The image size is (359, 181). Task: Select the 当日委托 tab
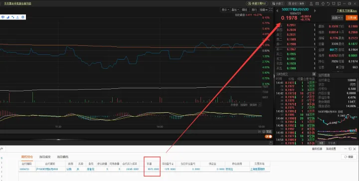point(63,157)
